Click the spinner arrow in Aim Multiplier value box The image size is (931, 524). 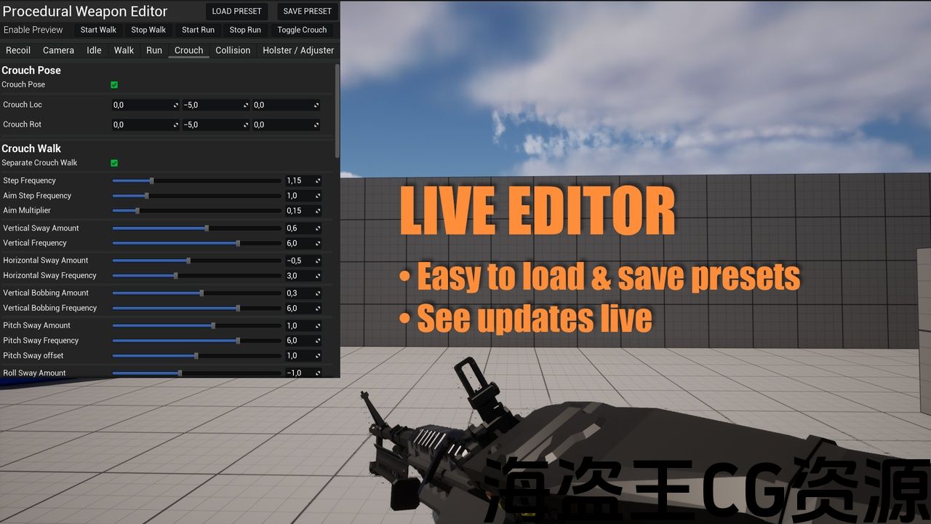pos(317,211)
